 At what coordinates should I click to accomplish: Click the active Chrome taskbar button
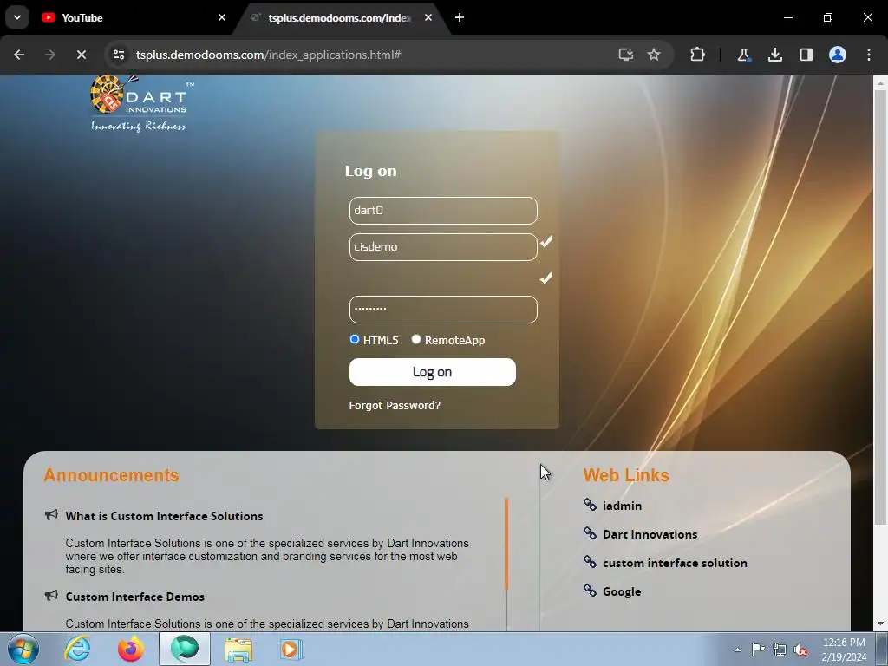185,649
